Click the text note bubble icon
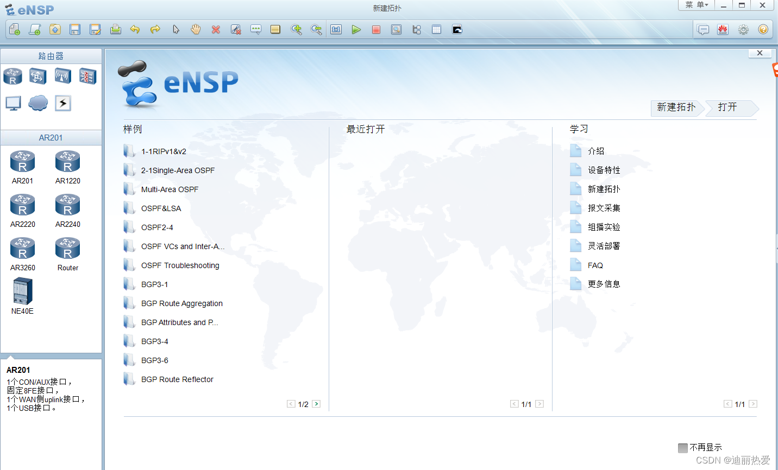The height and width of the screenshot is (470, 778). 256,29
